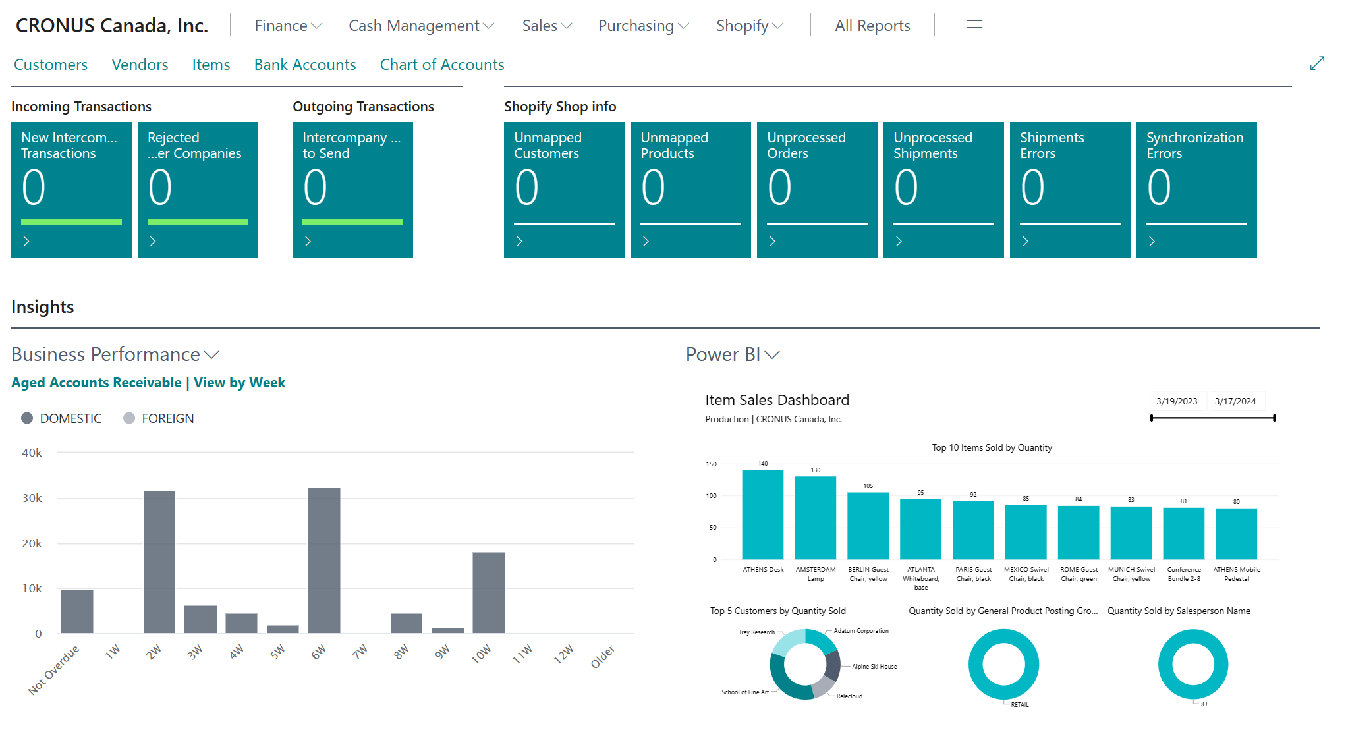Click the arrow on Unmapped Products tile
This screenshot has width=1346, height=751.
pyautogui.click(x=646, y=242)
